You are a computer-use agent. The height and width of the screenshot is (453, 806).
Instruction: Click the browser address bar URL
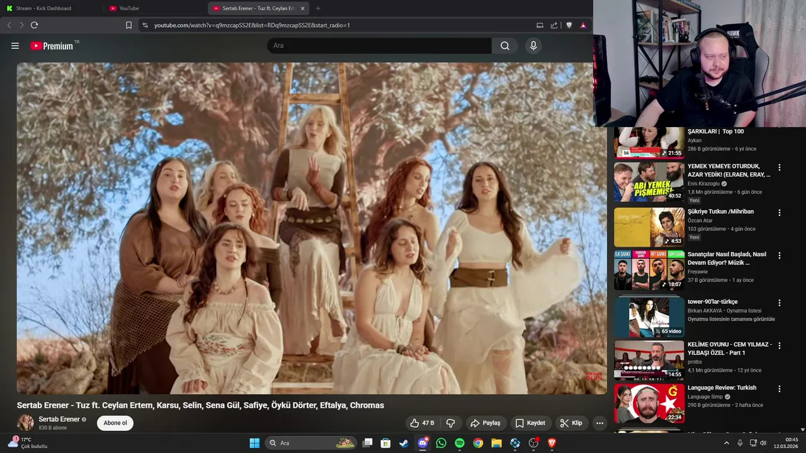click(x=252, y=25)
